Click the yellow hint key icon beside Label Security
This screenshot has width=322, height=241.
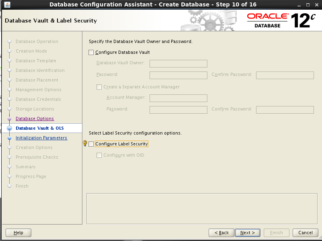[85, 143]
